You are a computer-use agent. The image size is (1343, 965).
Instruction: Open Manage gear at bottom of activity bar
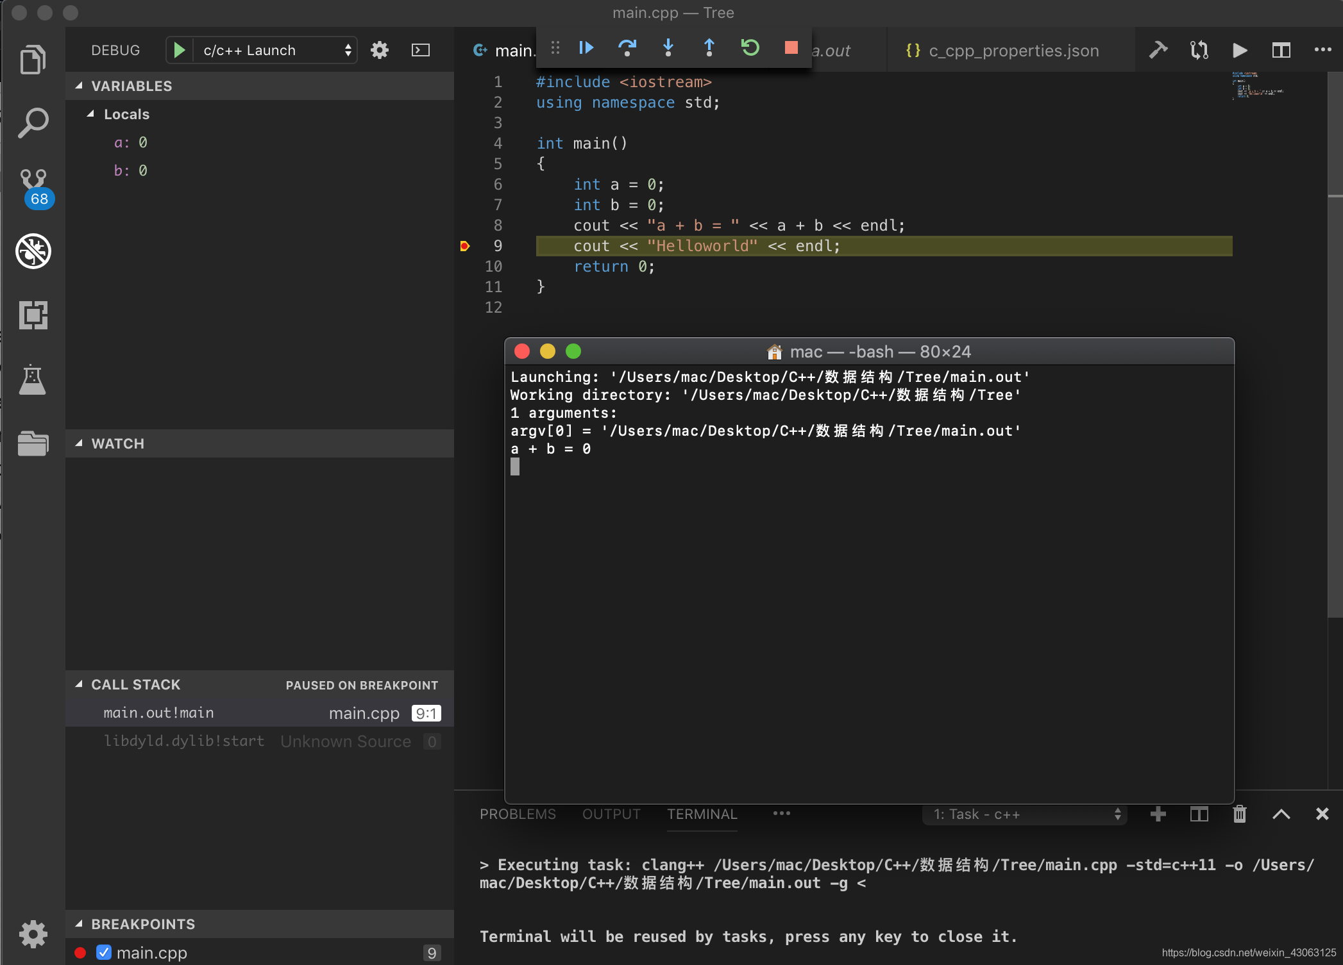(33, 934)
